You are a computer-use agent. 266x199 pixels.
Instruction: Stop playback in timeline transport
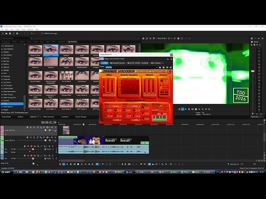coord(78,164)
